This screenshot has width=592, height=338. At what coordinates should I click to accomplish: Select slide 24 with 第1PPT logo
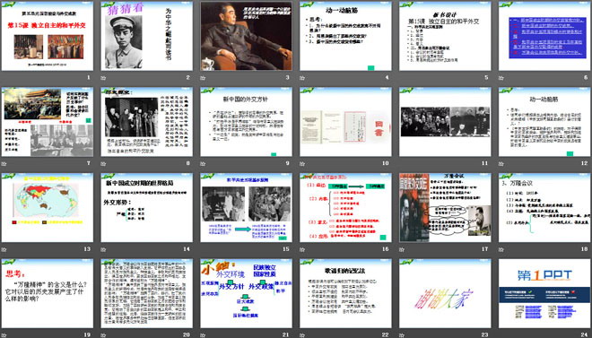click(544, 293)
